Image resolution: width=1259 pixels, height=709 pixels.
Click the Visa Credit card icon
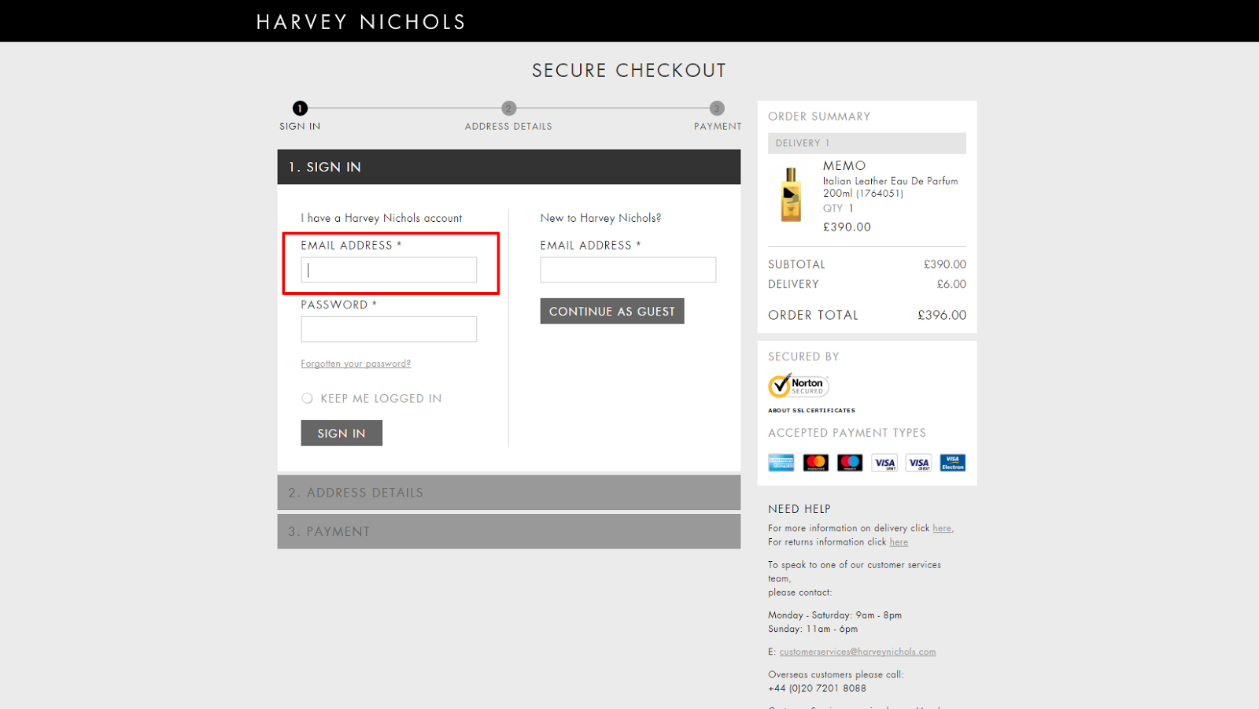click(918, 463)
